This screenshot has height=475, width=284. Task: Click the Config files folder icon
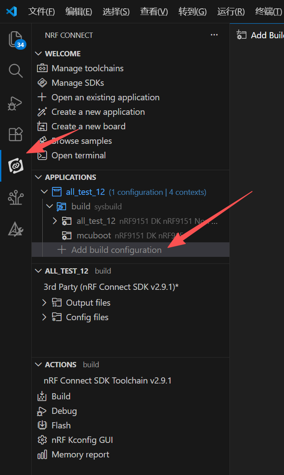pos(57,317)
